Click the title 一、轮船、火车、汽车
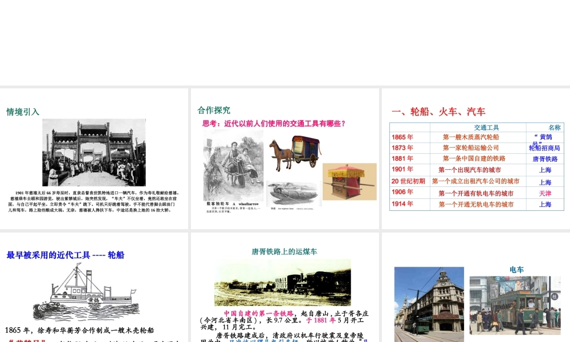570x342 pixels. tap(438, 112)
